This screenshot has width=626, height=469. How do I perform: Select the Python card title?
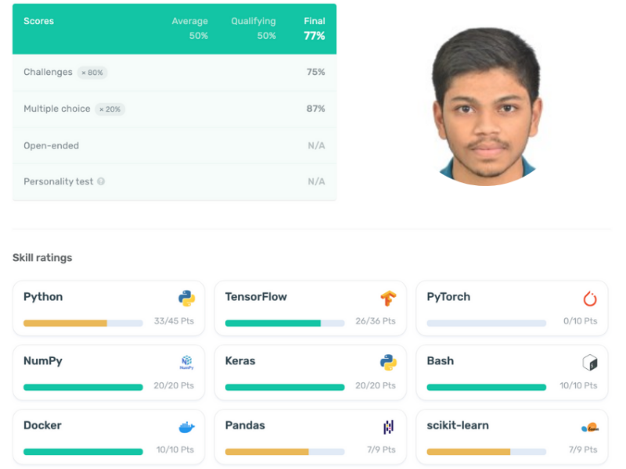pos(43,297)
